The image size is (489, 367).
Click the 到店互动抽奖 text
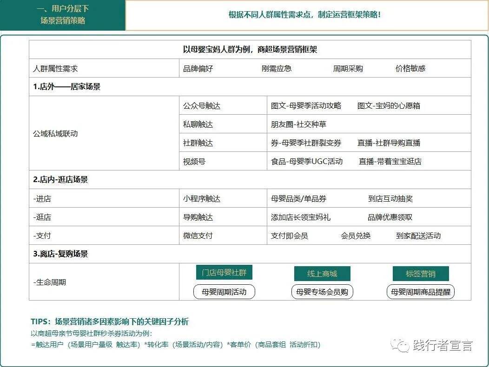pyautogui.click(x=390, y=199)
